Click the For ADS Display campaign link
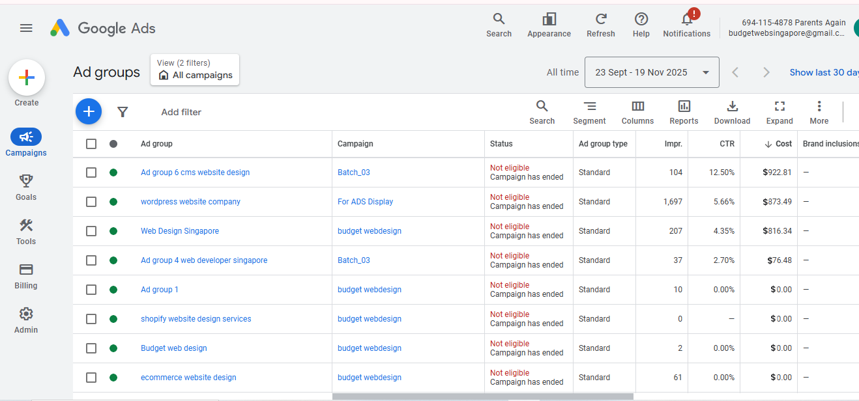 (365, 202)
